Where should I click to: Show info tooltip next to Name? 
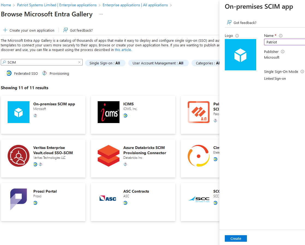pos(281,36)
